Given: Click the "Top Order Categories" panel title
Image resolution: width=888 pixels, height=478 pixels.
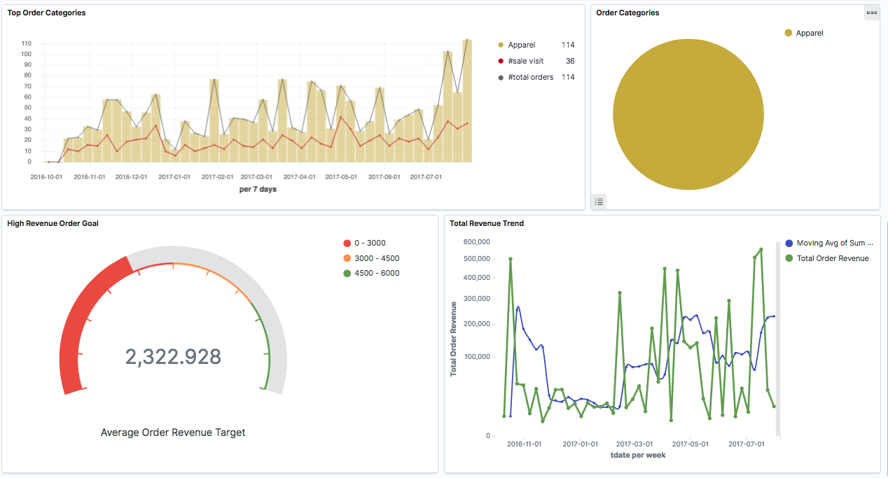Looking at the screenshot, I should click(46, 12).
